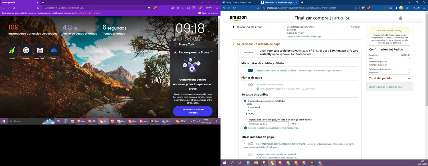Open Brave Rewards icon in purple address bar
The height and width of the screenshot is (166, 428).
pyautogui.click(x=155, y=8)
